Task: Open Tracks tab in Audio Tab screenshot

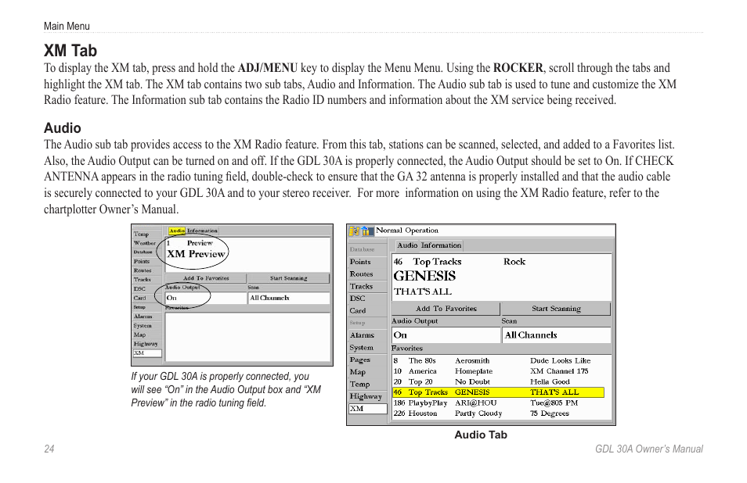Action: click(366, 286)
